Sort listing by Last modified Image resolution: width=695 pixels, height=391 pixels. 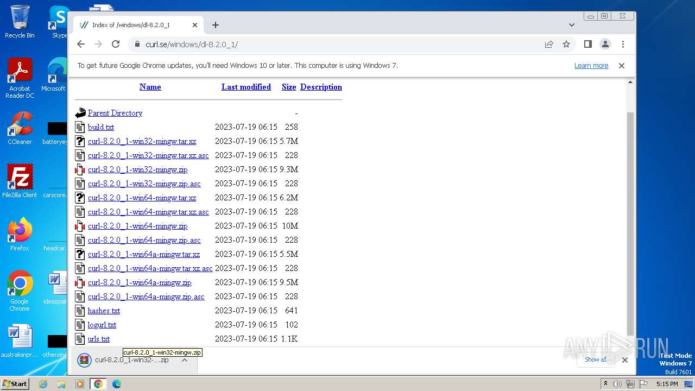246,87
